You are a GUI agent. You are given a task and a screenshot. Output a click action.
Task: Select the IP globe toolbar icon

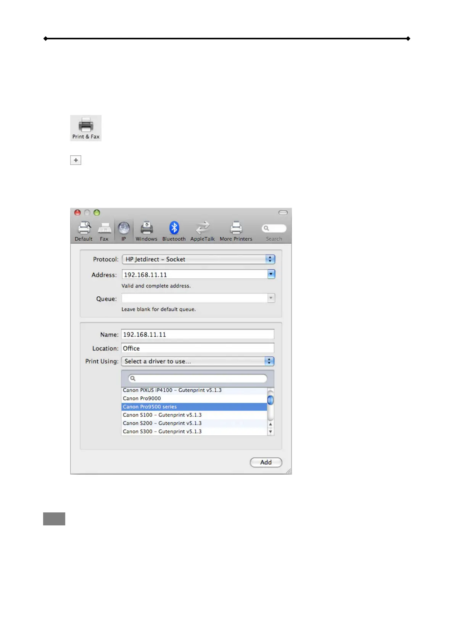[124, 231]
